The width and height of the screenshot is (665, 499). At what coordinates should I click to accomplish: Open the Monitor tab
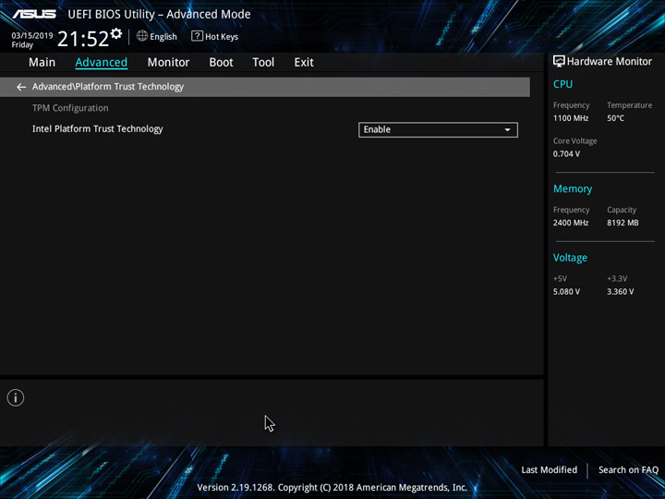[x=168, y=63]
